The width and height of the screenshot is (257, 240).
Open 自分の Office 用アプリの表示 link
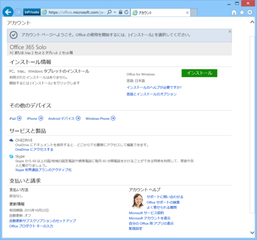[x=151, y=223]
